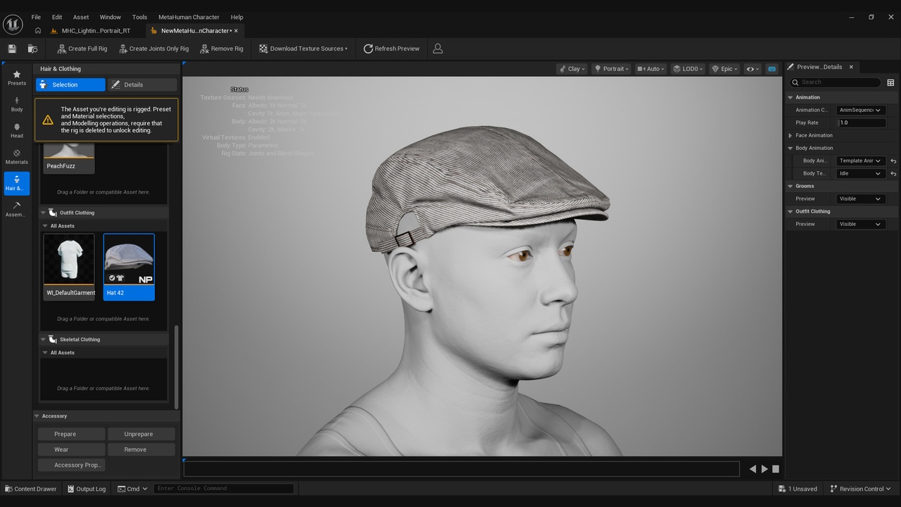
Task: Open the Epic quality dropdown
Action: (x=724, y=69)
